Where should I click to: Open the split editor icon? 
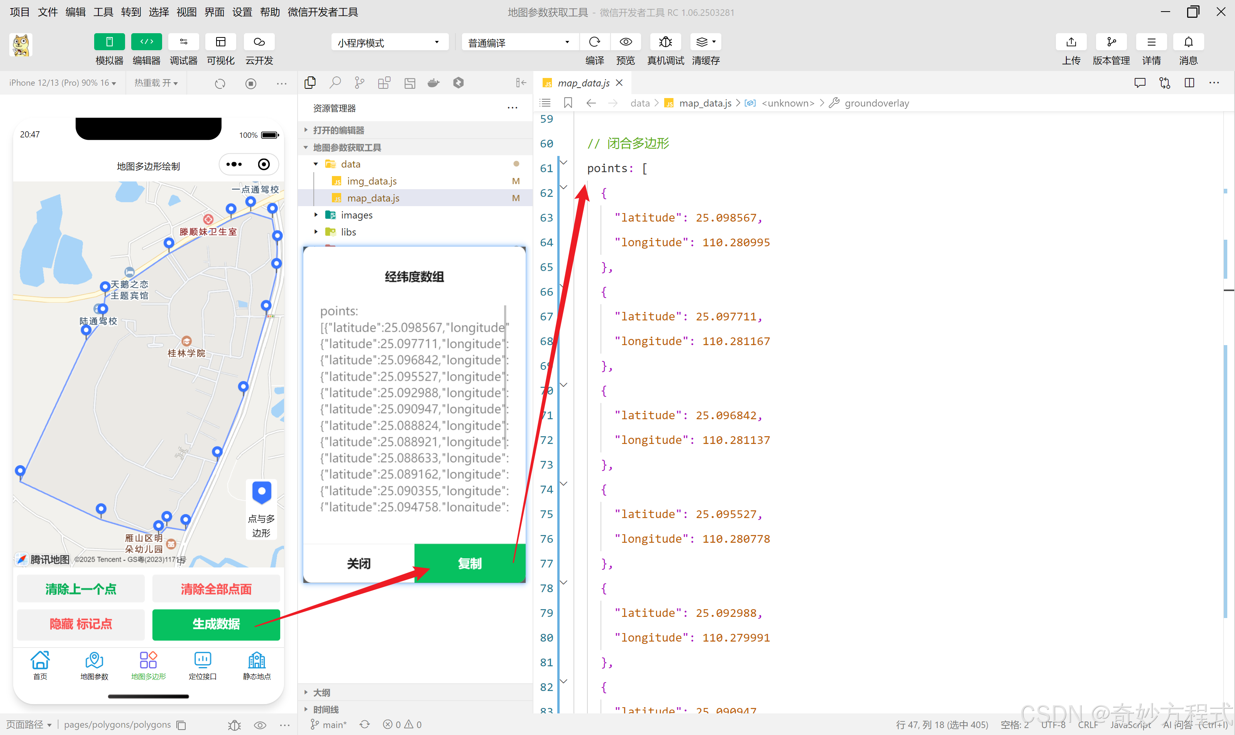[x=1189, y=83]
